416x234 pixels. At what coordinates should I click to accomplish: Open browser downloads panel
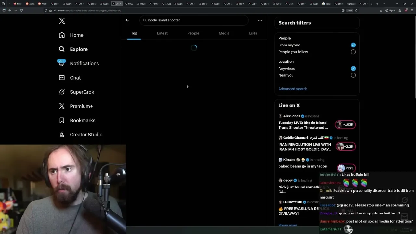coord(381,10)
